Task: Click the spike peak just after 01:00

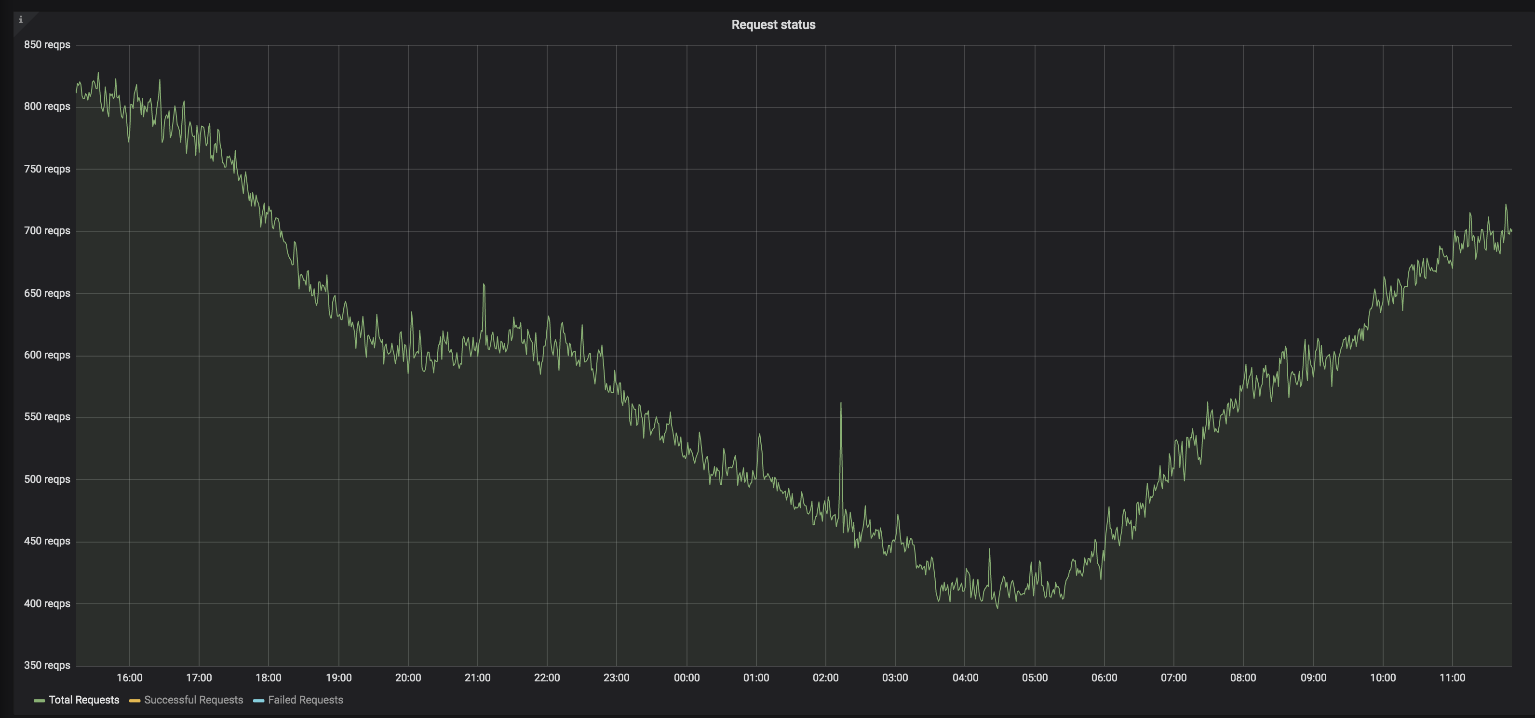Action: tap(759, 435)
